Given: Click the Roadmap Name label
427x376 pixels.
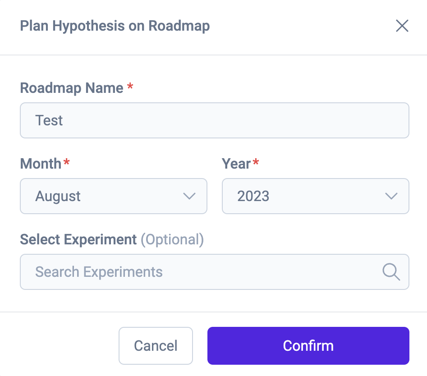Looking at the screenshot, I should pos(72,88).
